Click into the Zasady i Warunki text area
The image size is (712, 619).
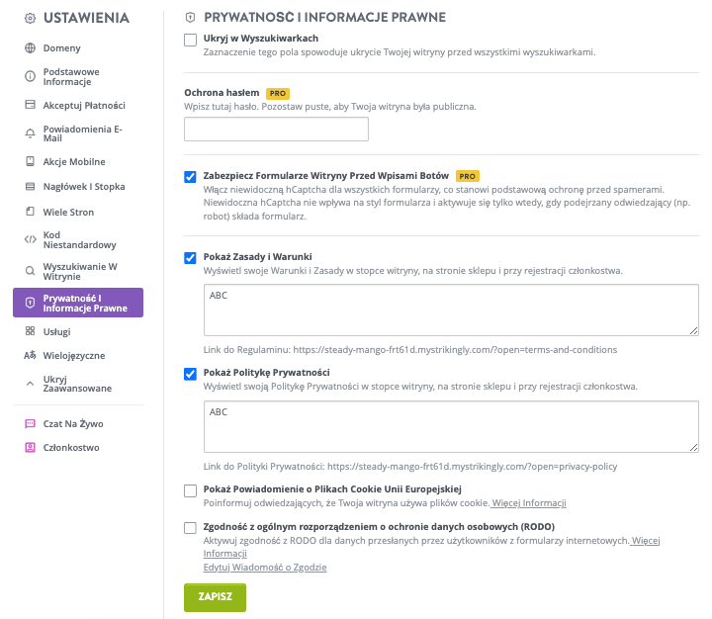(x=450, y=311)
